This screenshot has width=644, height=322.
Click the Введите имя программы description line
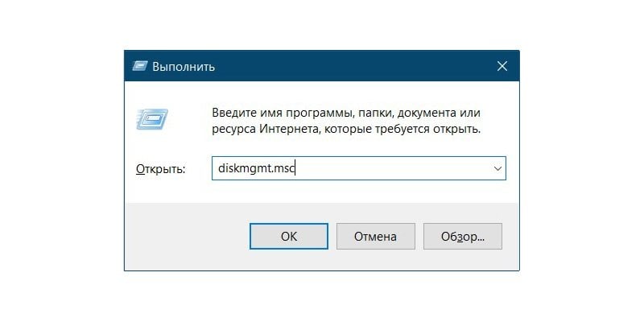click(346, 113)
